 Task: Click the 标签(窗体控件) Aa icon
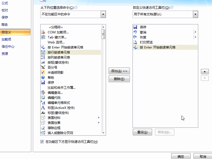[x=43, y=113]
